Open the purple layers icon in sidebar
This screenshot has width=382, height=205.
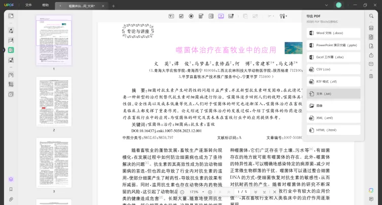point(11,180)
